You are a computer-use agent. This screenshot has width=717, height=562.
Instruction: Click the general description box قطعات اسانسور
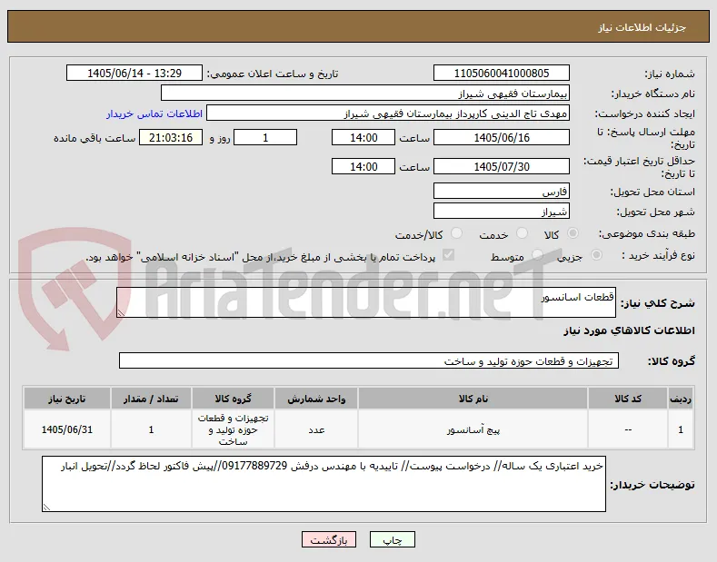coord(366,302)
